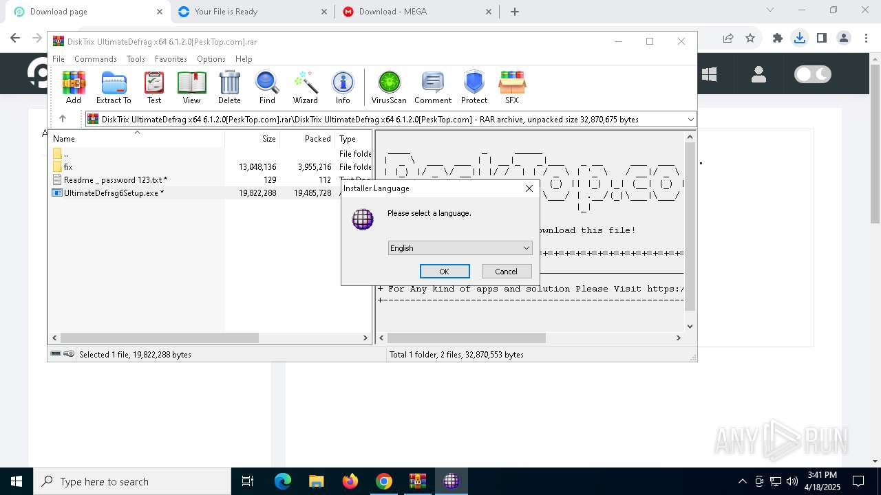The height and width of the screenshot is (495, 881).
Task: Open the Commands menu
Action: (96, 59)
